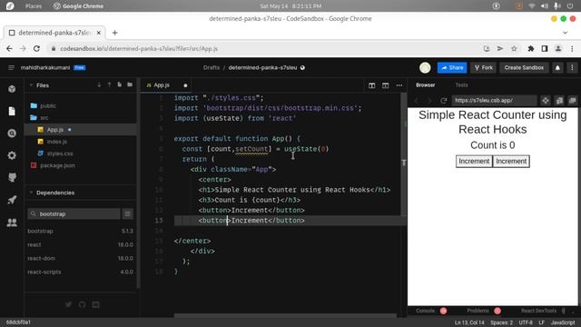581x327 pixels.
Task: Click the split editor layout icon
Action: (371, 85)
